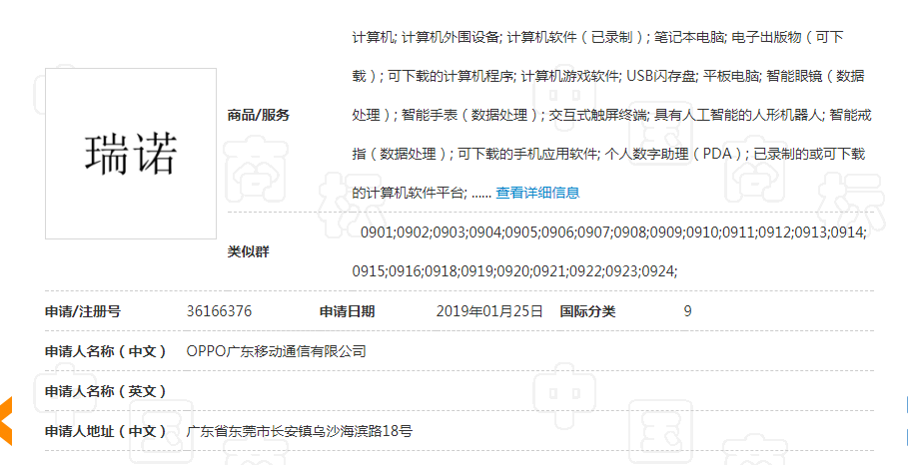
Task: Click the orange left arrow icon
Action: (x=5, y=420)
